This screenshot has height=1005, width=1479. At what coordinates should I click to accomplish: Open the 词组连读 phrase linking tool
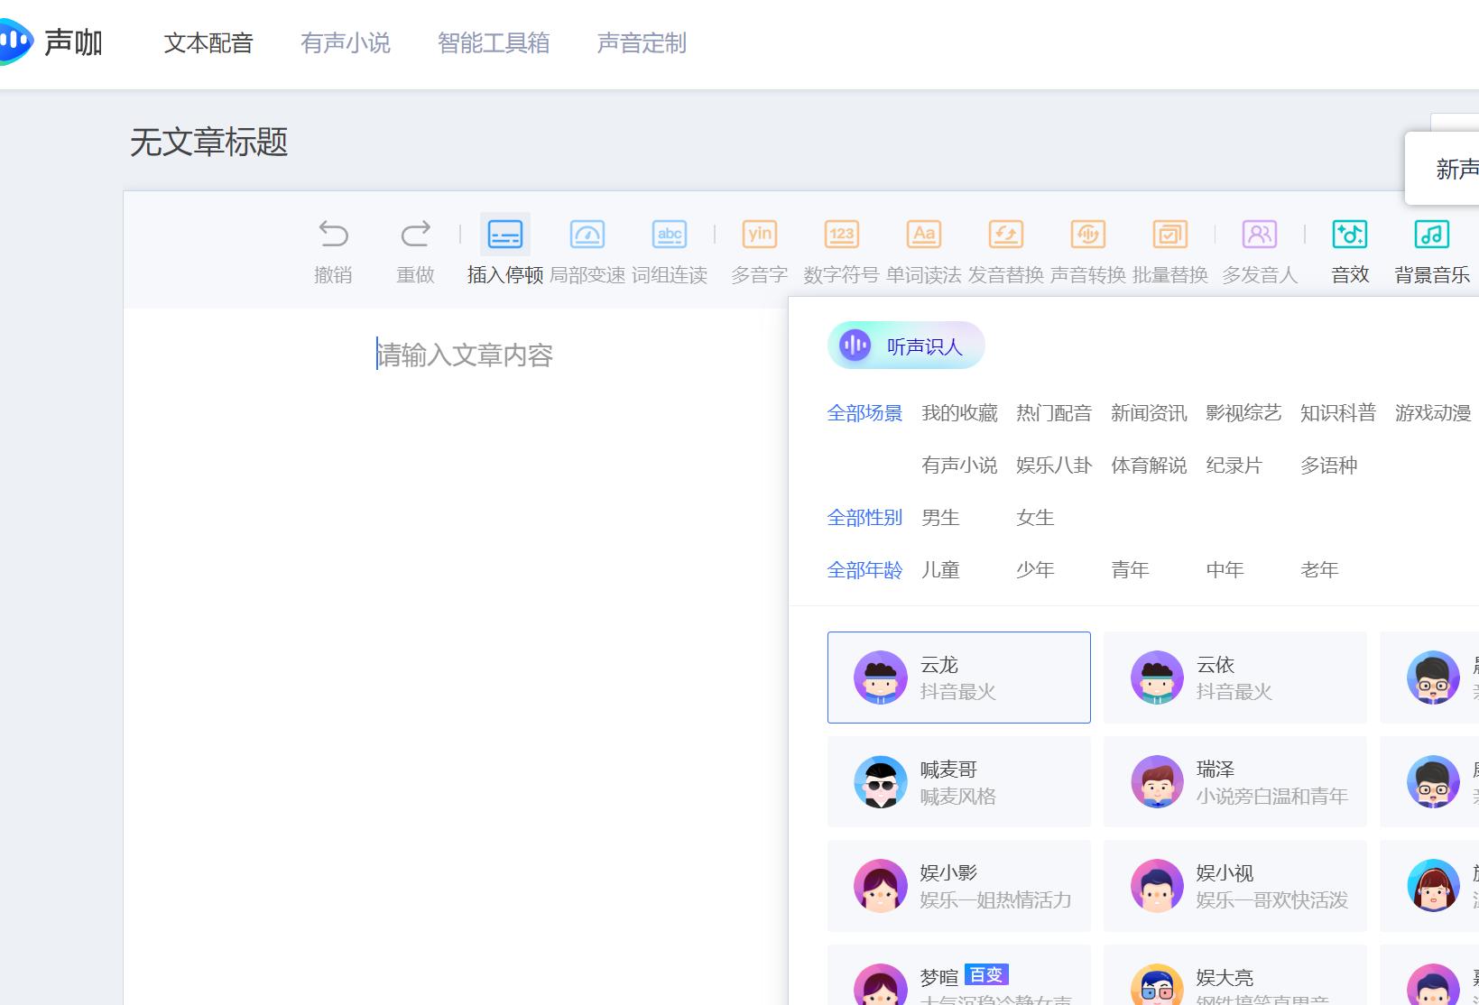670,248
